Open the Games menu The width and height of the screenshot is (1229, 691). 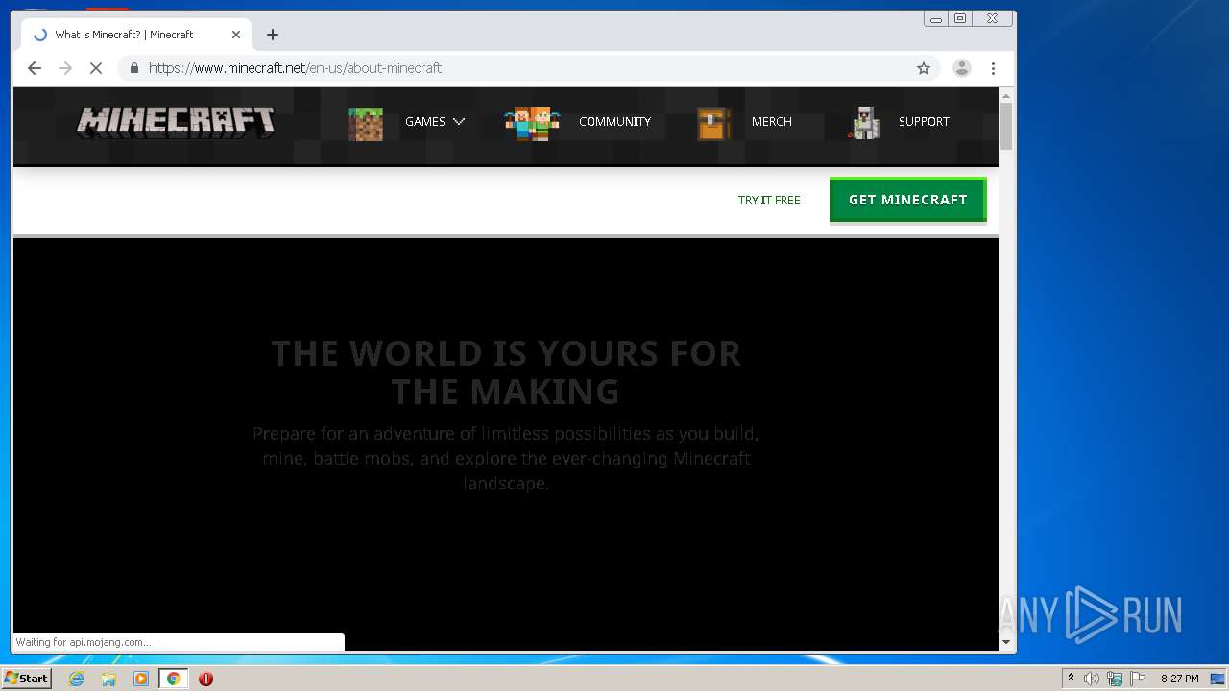coord(425,122)
